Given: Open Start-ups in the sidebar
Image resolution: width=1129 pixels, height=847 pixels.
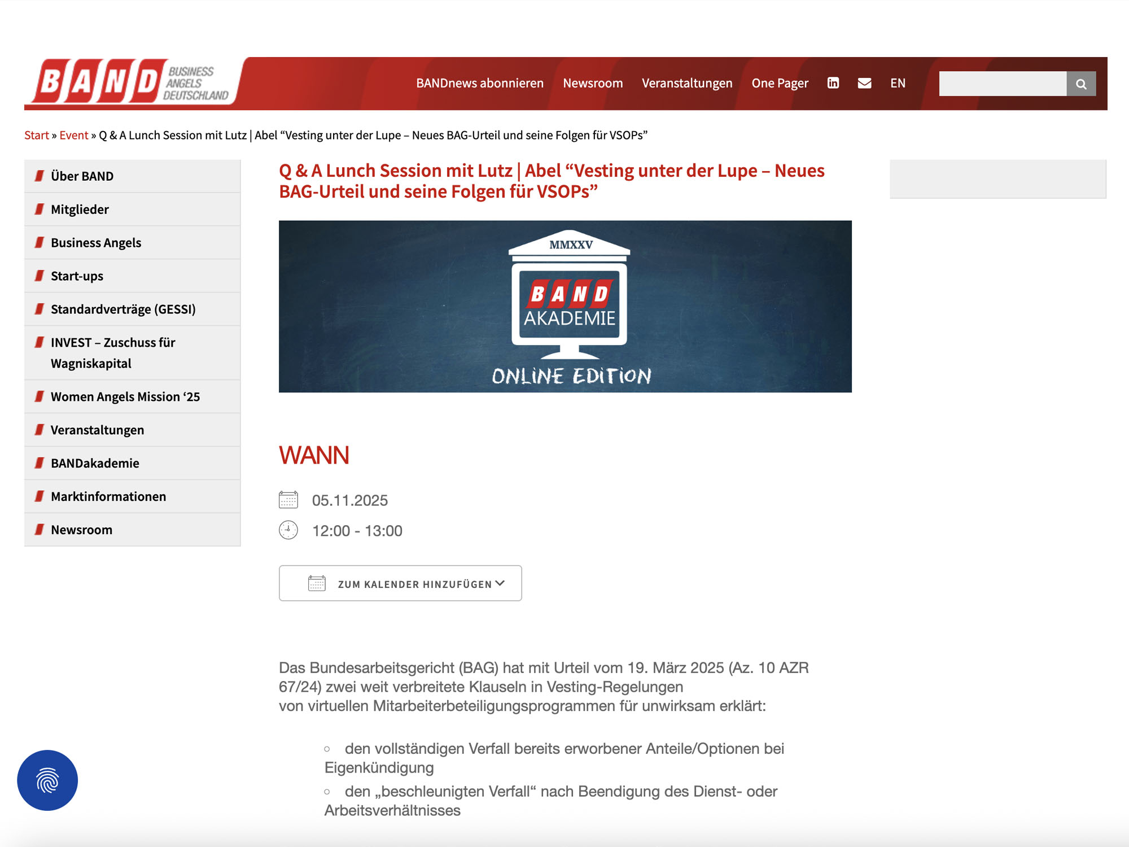Looking at the screenshot, I should click(x=132, y=276).
